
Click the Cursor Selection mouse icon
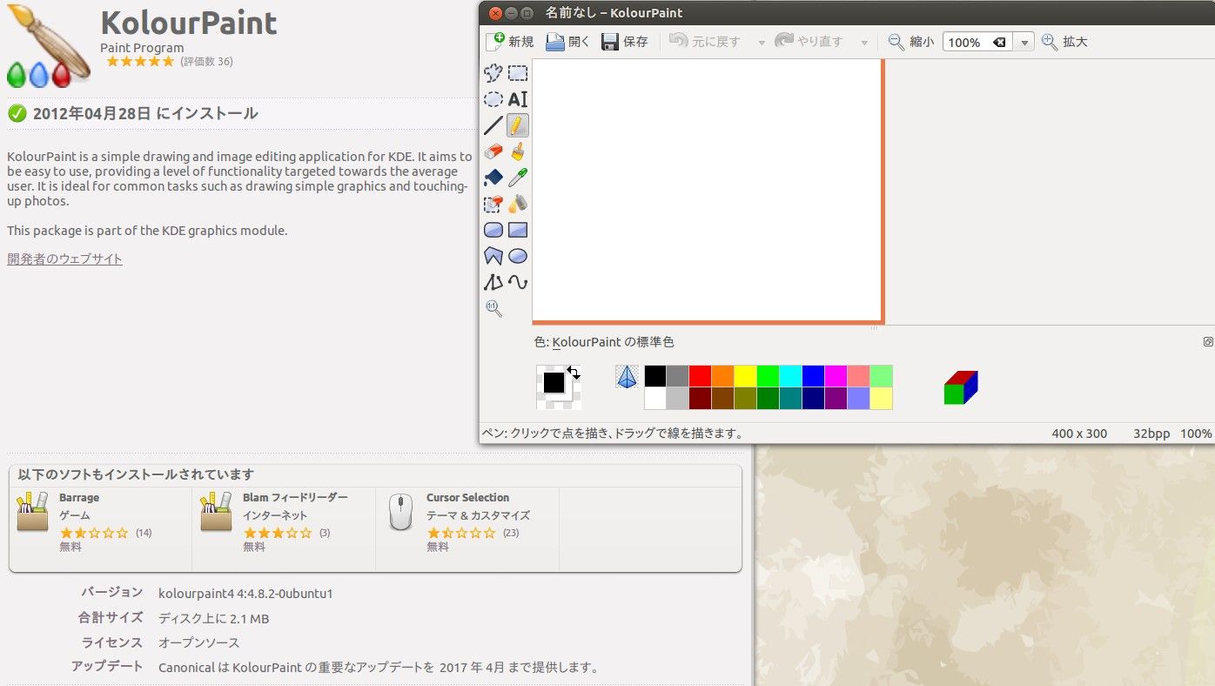click(400, 512)
